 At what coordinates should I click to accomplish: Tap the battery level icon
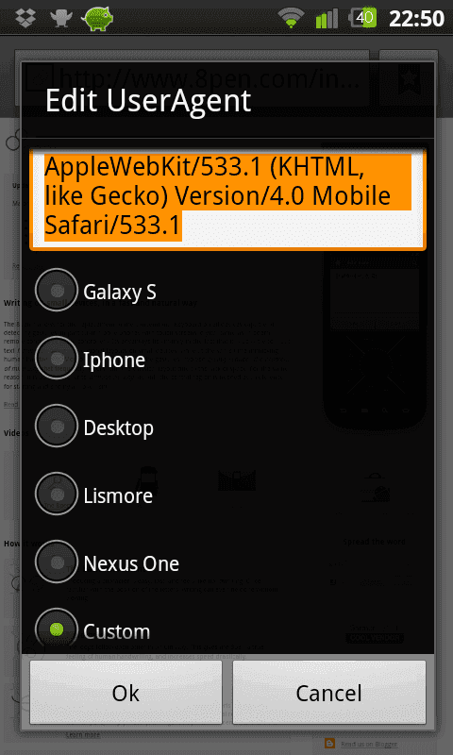tap(362, 18)
